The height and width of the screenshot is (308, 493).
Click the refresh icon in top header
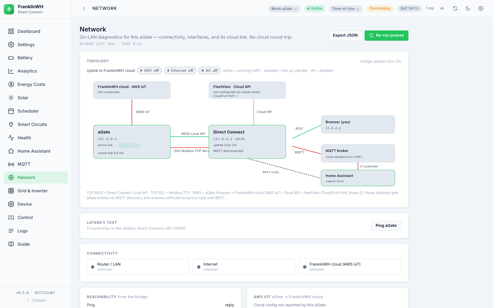[x=455, y=9]
